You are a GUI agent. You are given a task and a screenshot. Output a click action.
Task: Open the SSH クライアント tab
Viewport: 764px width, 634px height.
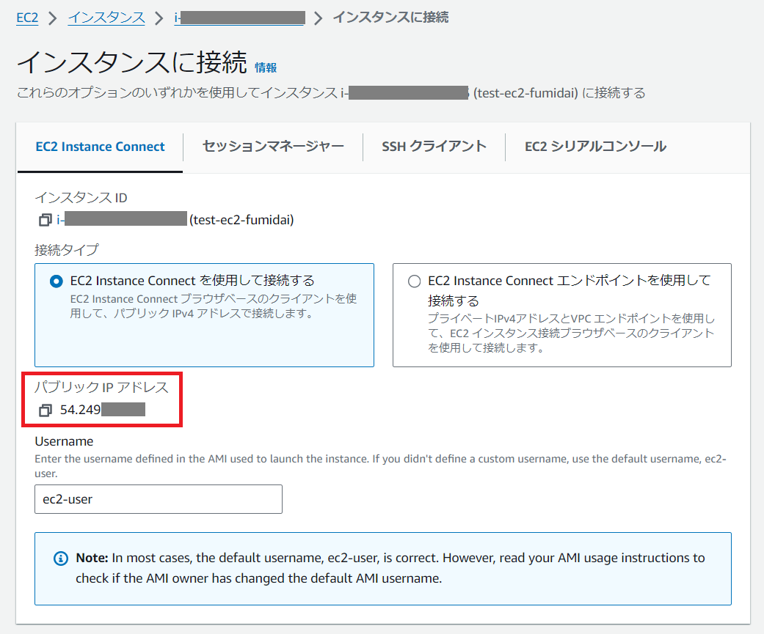coord(433,147)
